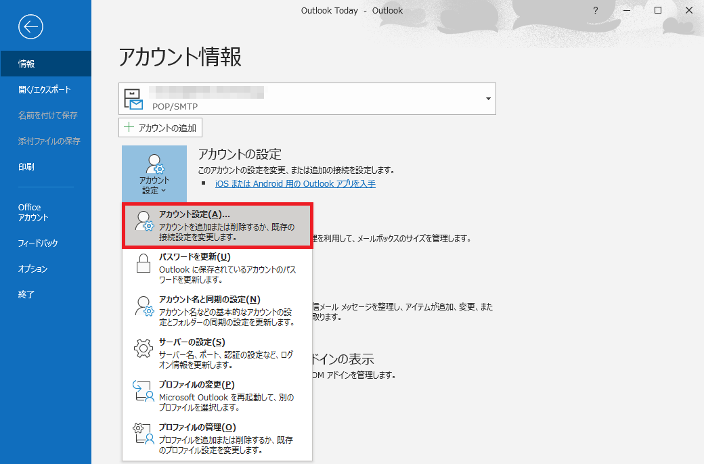Expand the アカウント設定 dropdown button
This screenshot has height=464, width=704.
coord(154,174)
